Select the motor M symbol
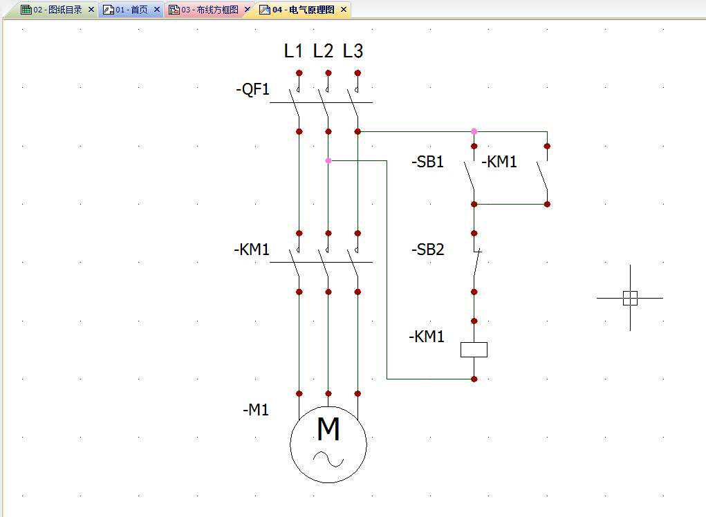706x517 pixels. [x=328, y=444]
